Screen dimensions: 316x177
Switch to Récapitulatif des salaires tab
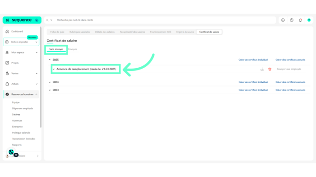click(x=132, y=32)
